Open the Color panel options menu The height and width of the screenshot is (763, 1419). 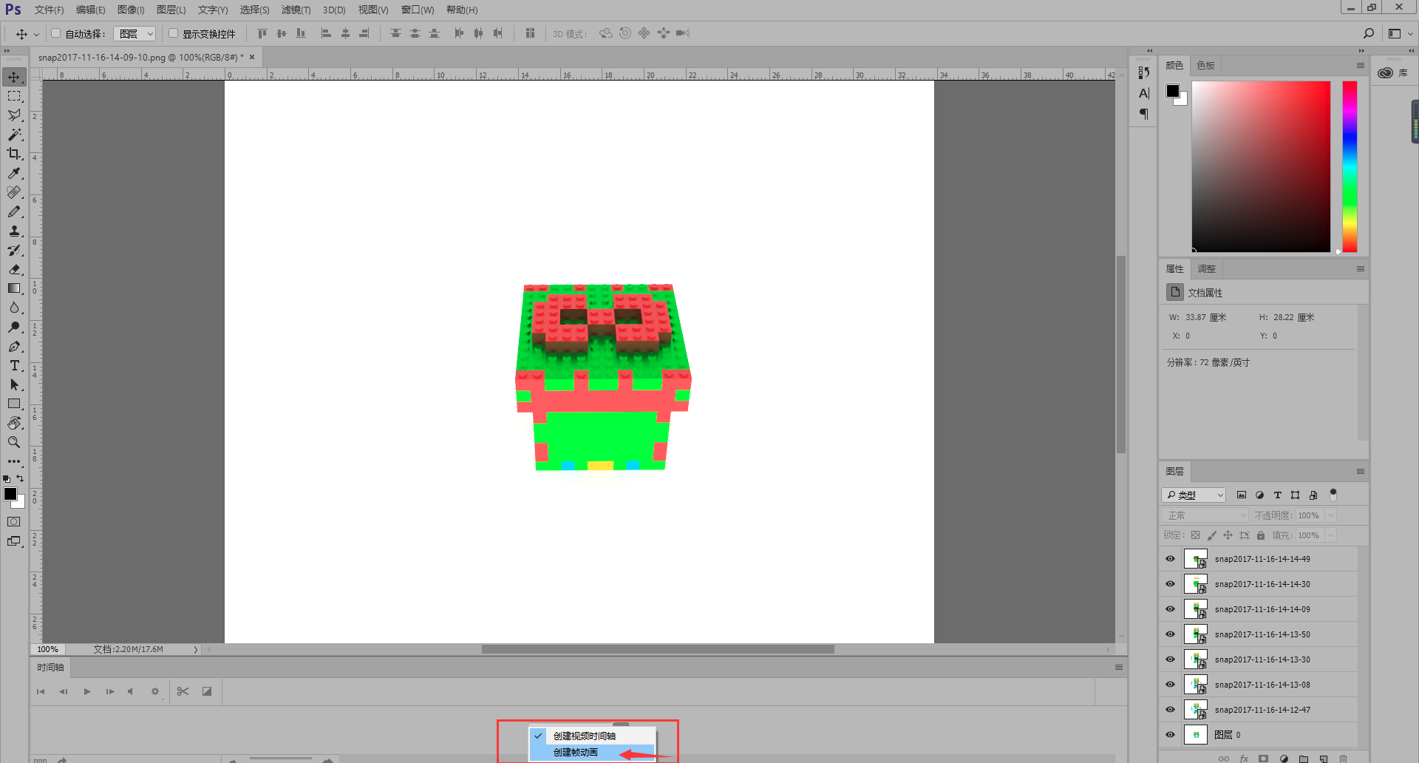click(1361, 66)
